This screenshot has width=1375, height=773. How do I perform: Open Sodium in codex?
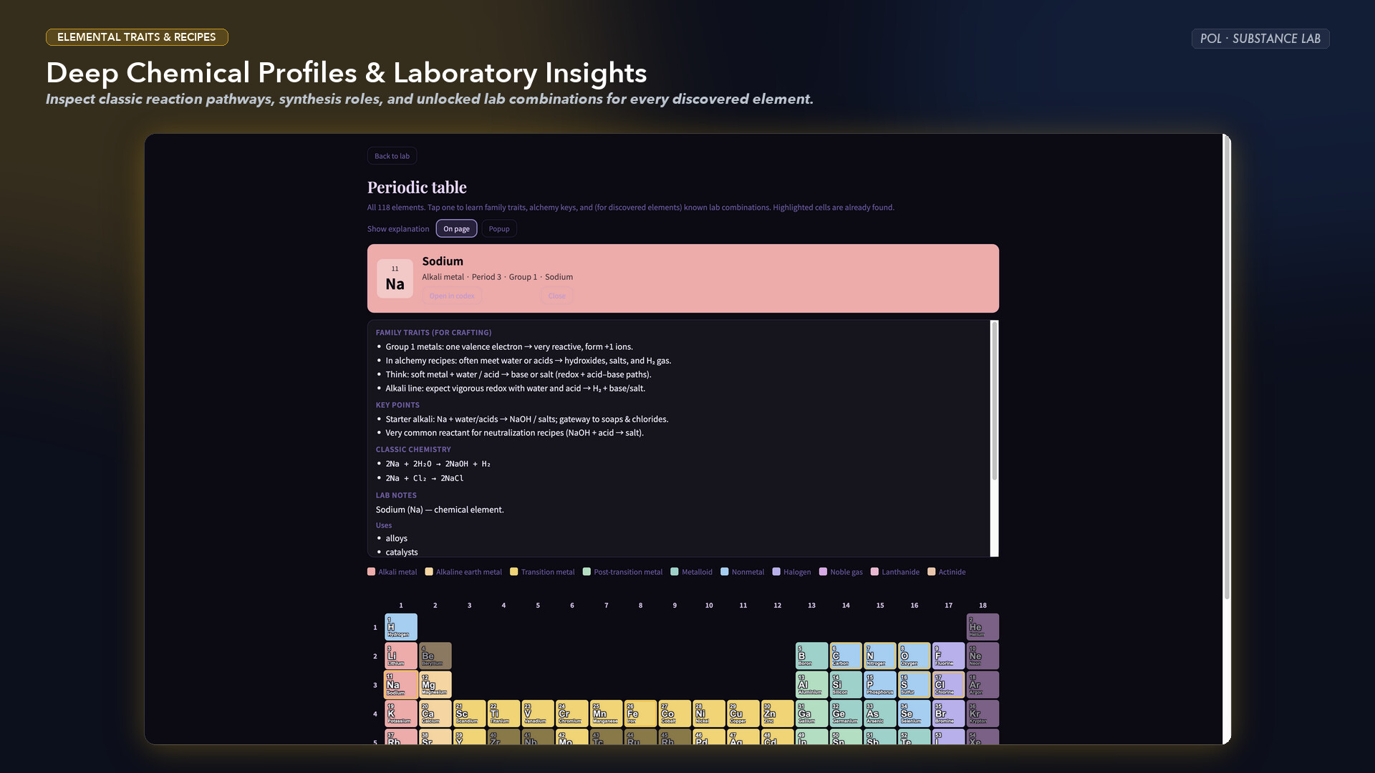coord(452,296)
